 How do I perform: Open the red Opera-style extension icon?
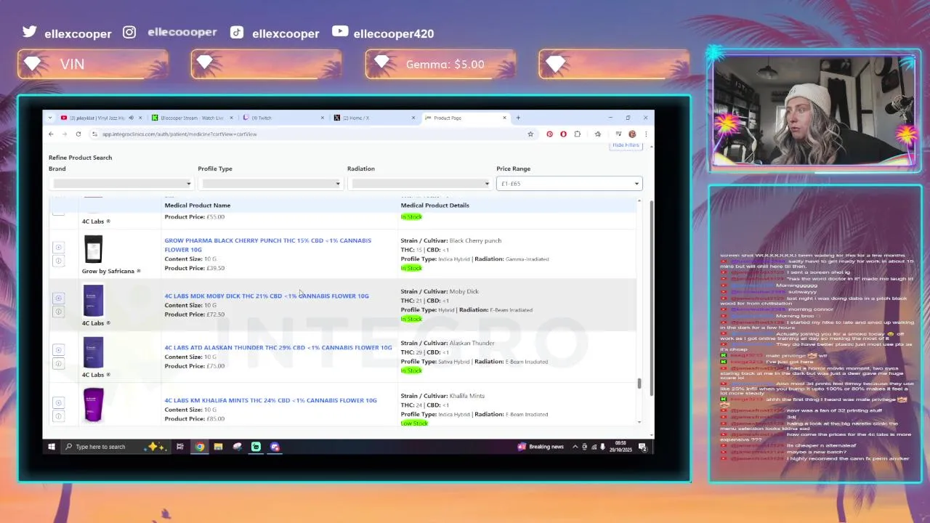click(x=563, y=134)
